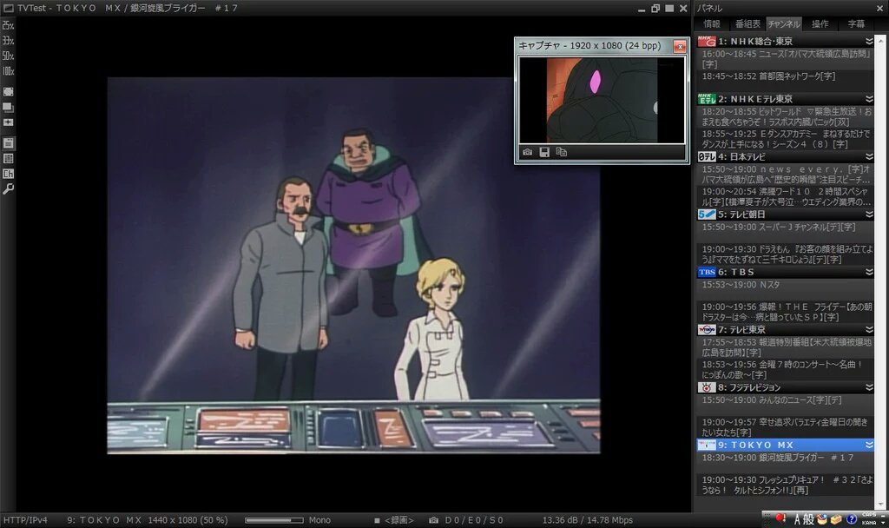The image size is (889, 528).
Task: Click the フジテレビジョン channel logo
Action: [x=707, y=387]
